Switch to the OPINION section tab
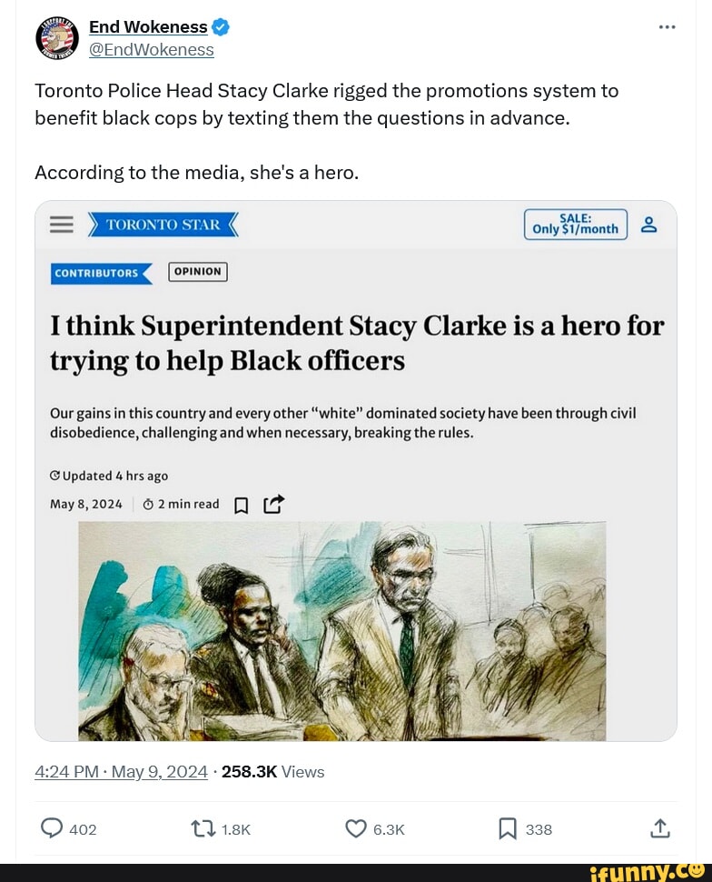 (x=197, y=271)
